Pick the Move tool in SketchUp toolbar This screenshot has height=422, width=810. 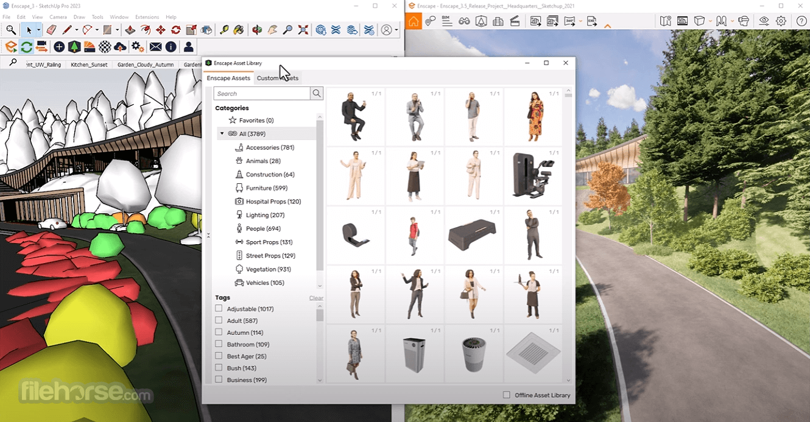click(x=161, y=30)
